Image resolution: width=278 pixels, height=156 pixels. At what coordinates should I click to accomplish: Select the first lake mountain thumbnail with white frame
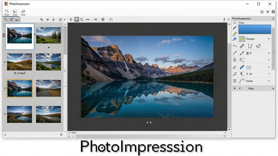(20, 37)
